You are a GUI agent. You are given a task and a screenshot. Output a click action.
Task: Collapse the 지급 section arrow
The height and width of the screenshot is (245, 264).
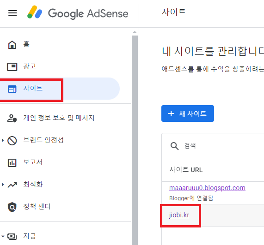(x=3, y=236)
